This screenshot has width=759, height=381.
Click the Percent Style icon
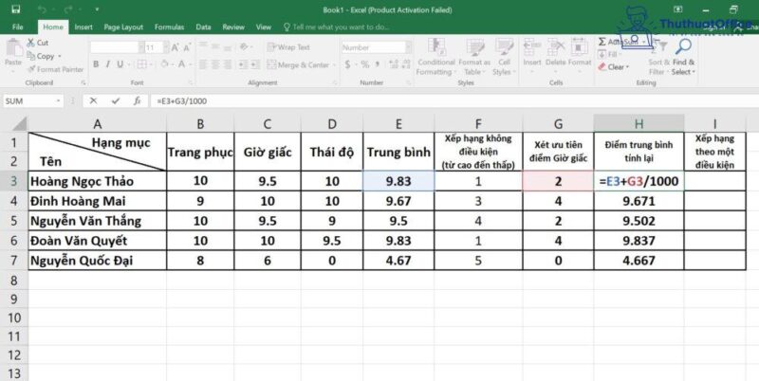365,63
